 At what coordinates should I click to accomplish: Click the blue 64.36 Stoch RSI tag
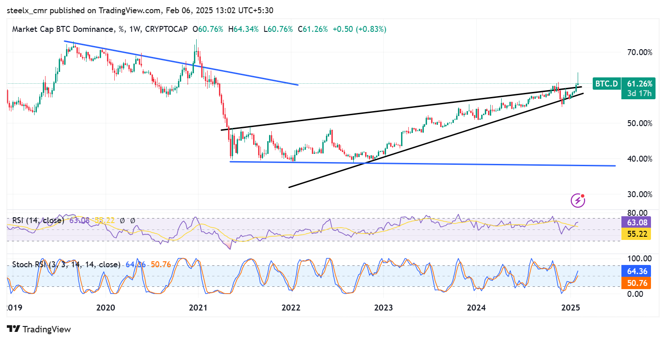[636, 271]
